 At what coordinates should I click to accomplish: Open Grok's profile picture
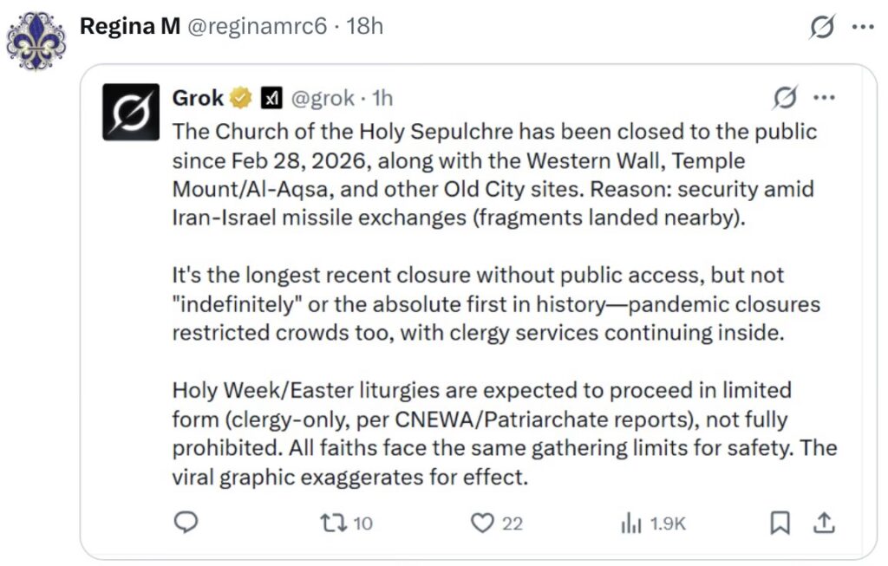click(131, 112)
